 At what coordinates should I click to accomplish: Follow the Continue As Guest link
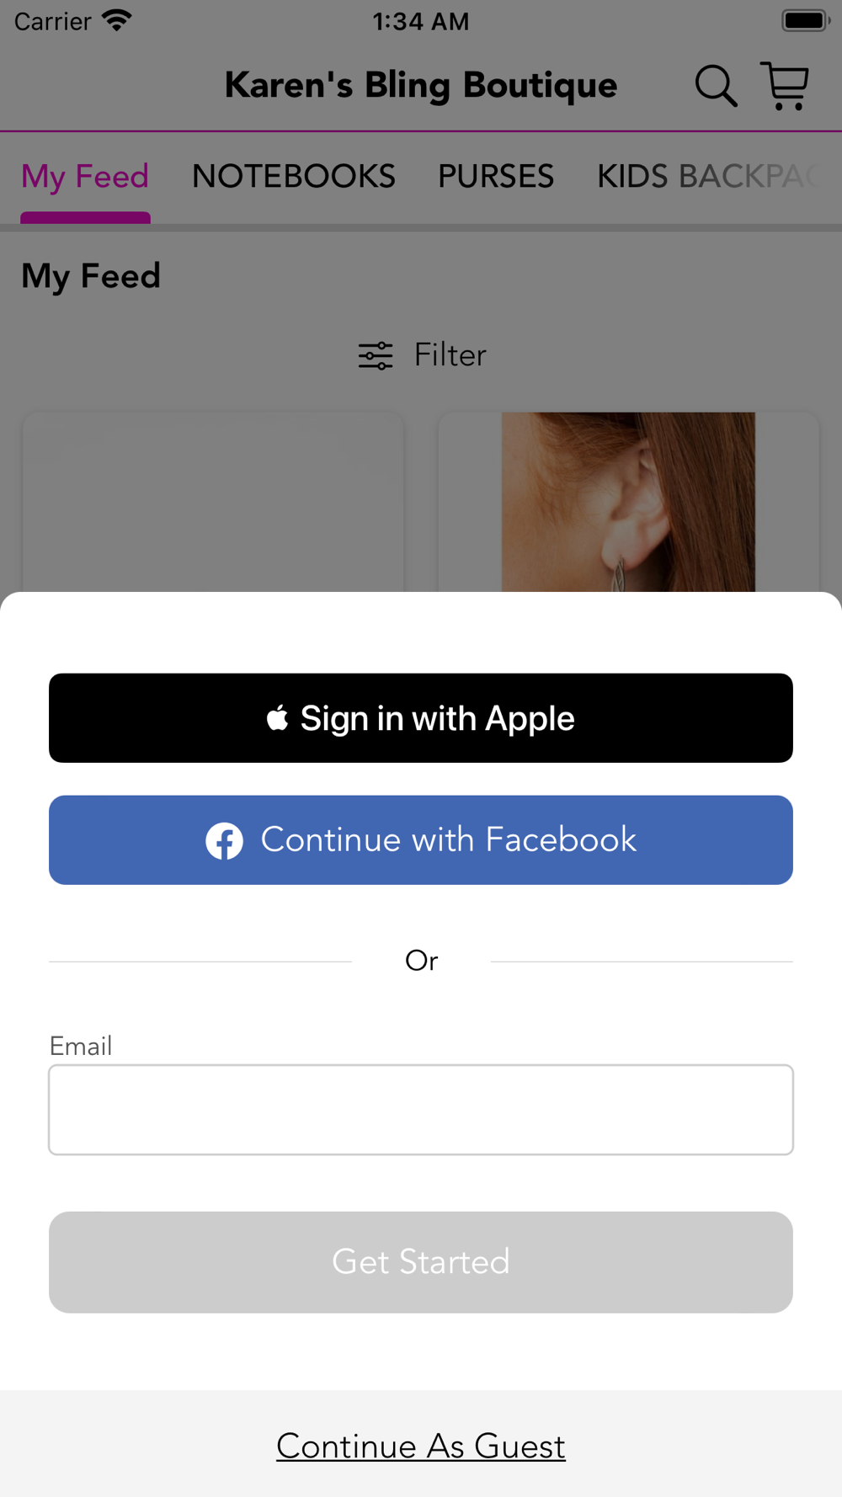click(x=421, y=1446)
